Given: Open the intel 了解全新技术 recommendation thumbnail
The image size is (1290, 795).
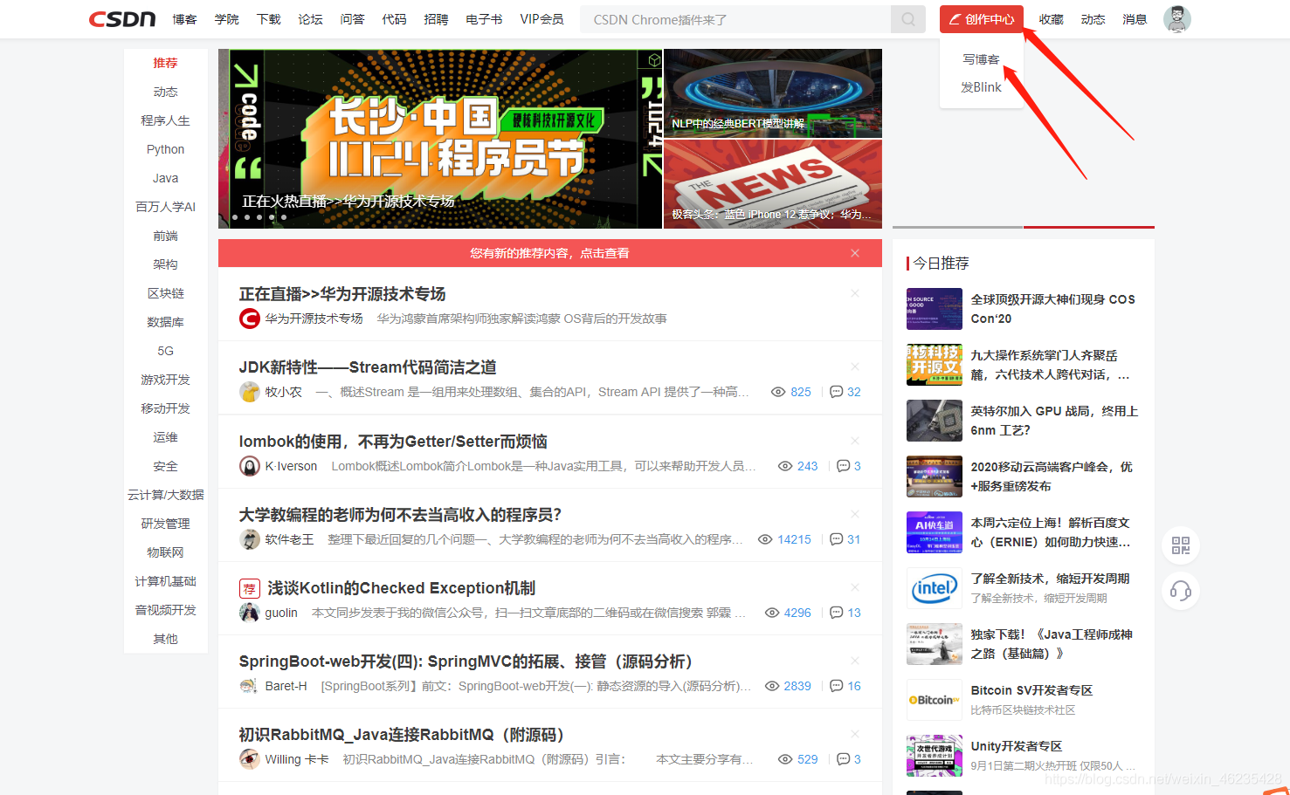Looking at the screenshot, I should pos(935,588).
